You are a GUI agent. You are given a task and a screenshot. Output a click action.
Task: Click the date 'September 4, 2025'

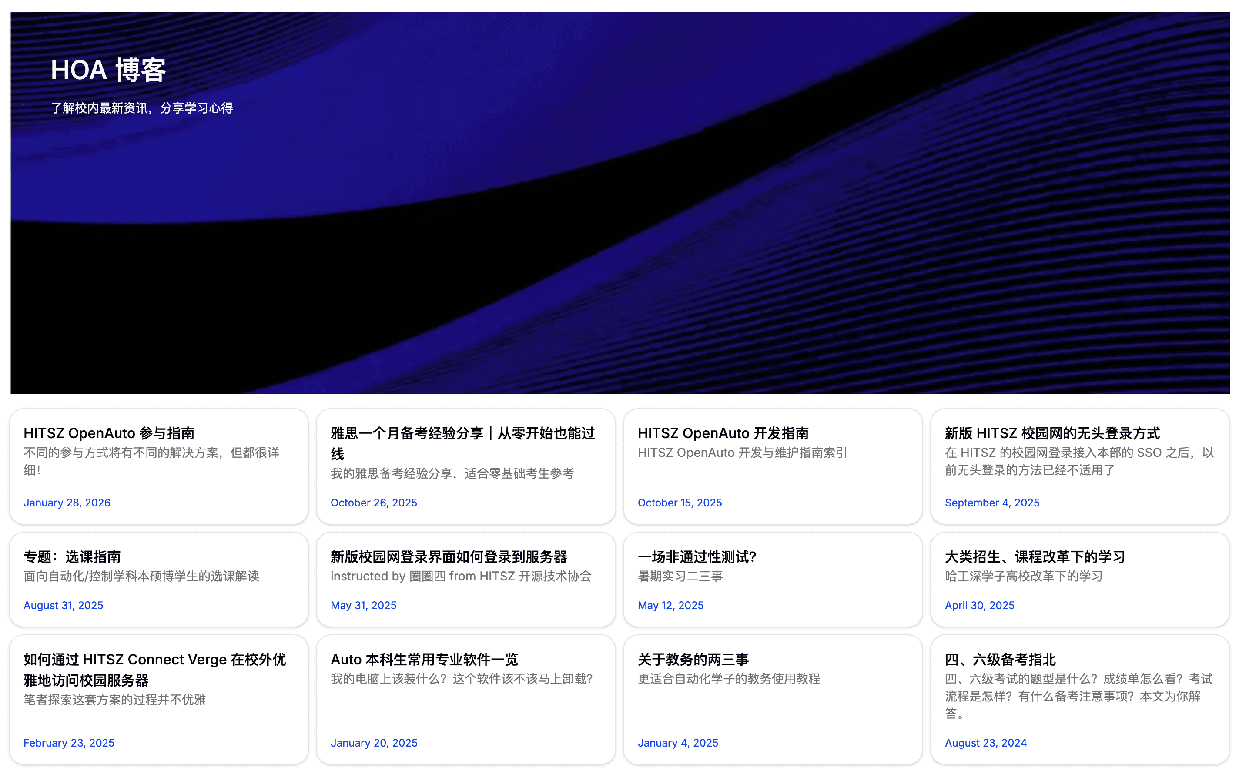coord(992,502)
